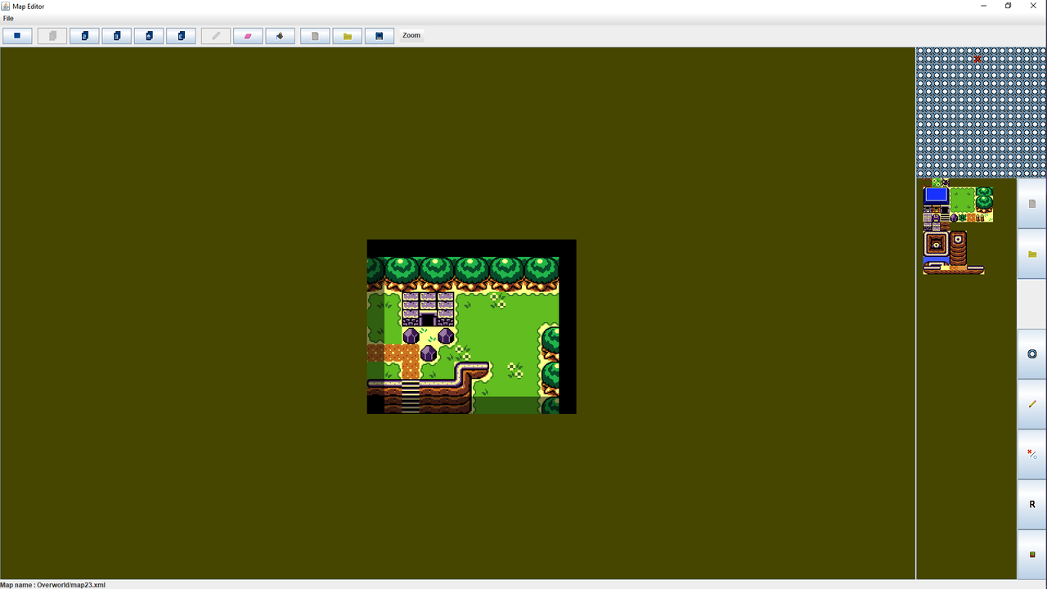
Task: Open a map file via top toolbar folder
Action: 347,36
